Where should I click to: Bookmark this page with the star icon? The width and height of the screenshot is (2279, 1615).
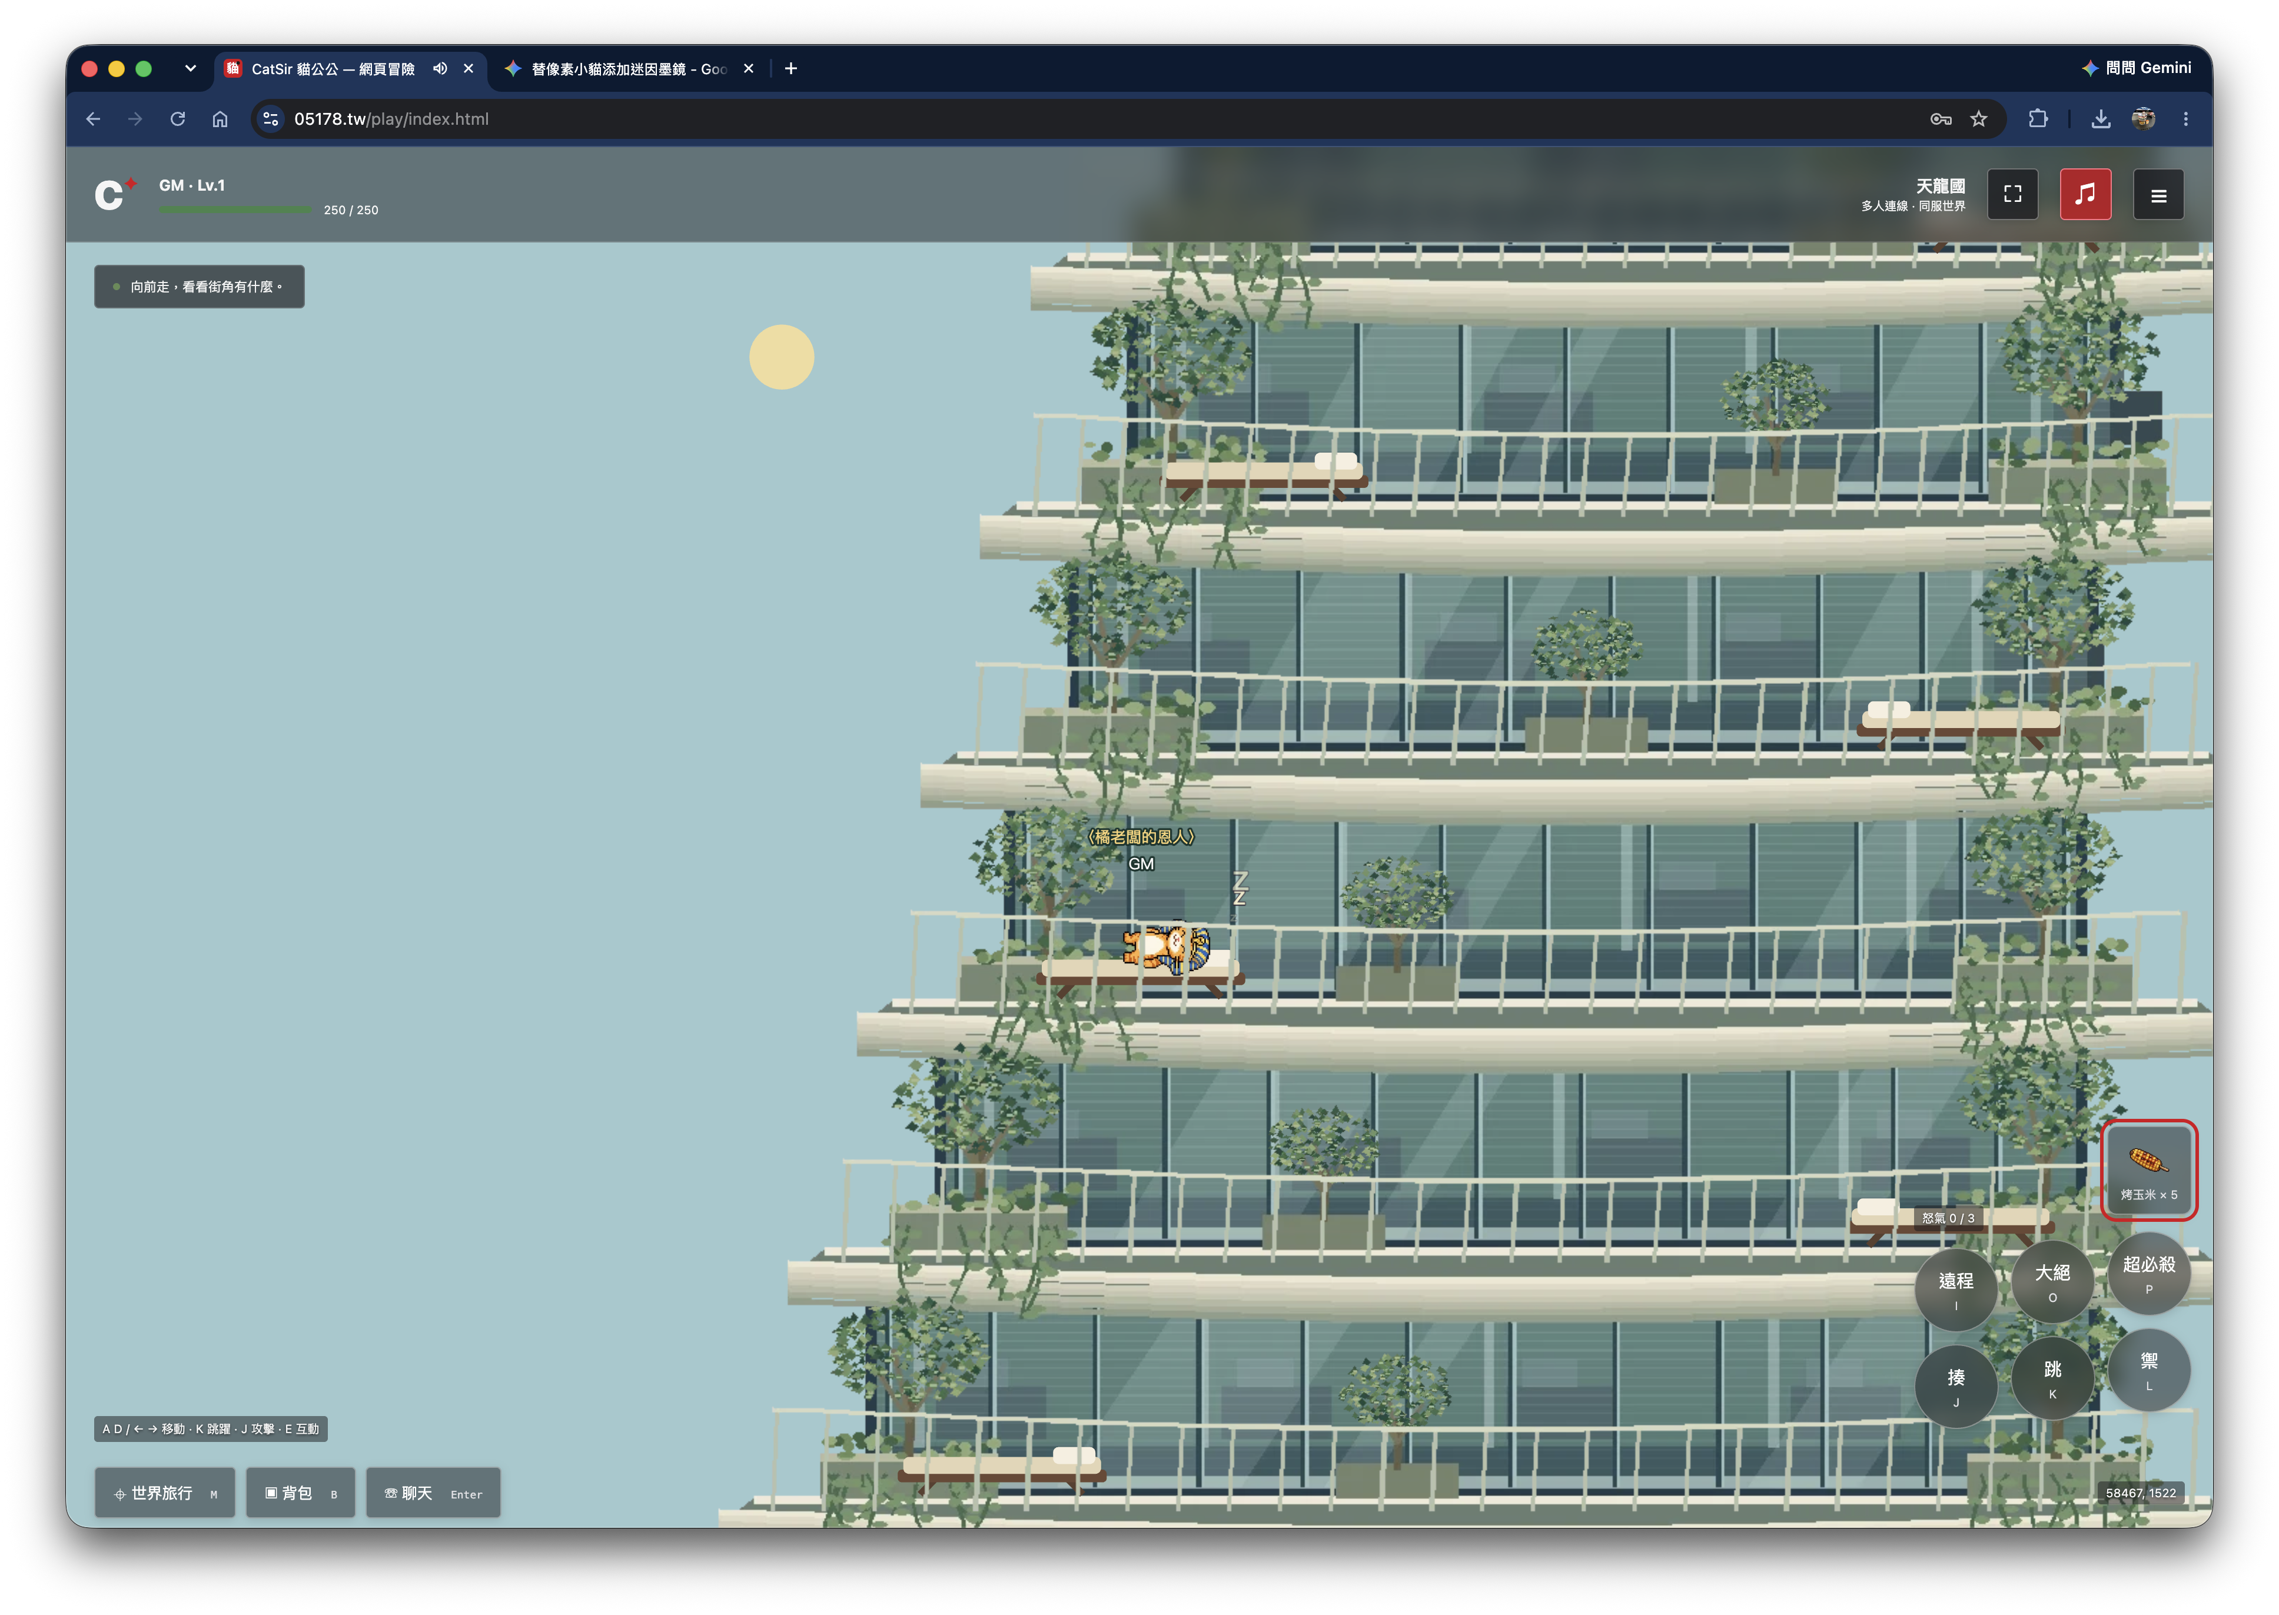coord(1978,119)
